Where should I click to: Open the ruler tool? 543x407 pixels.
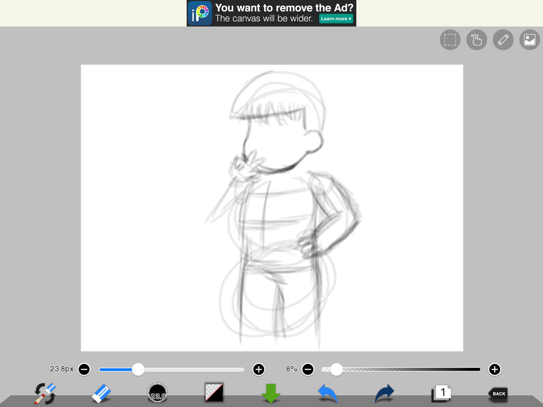click(x=503, y=40)
